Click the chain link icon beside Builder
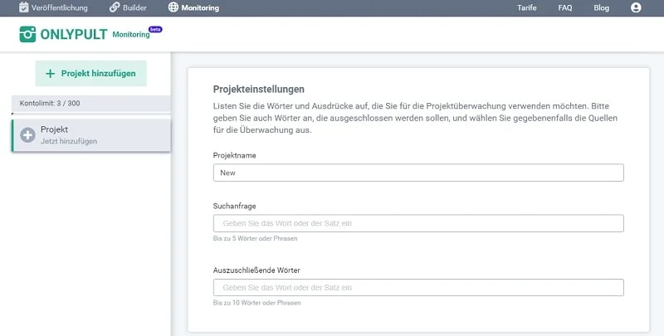 (x=115, y=7)
